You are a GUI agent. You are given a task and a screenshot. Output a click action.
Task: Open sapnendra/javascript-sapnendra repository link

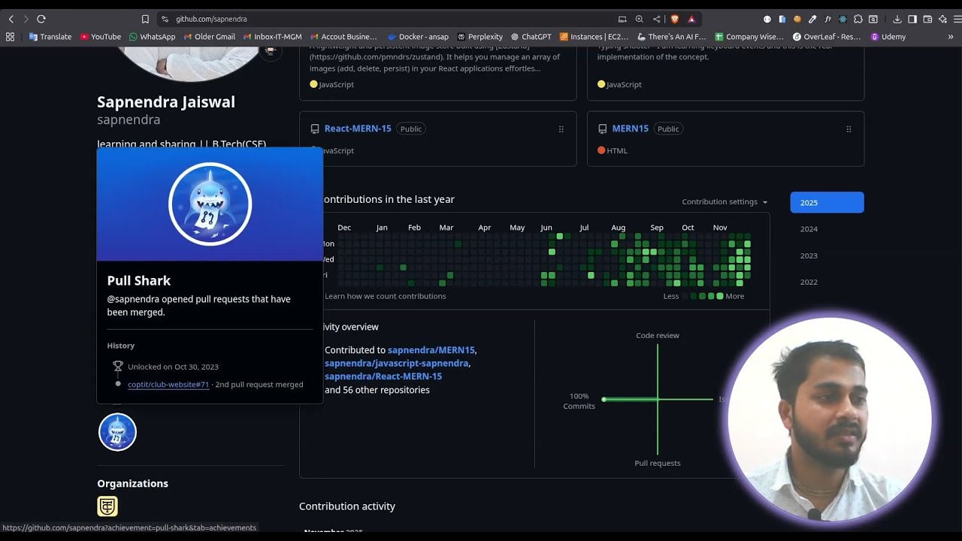pos(397,363)
